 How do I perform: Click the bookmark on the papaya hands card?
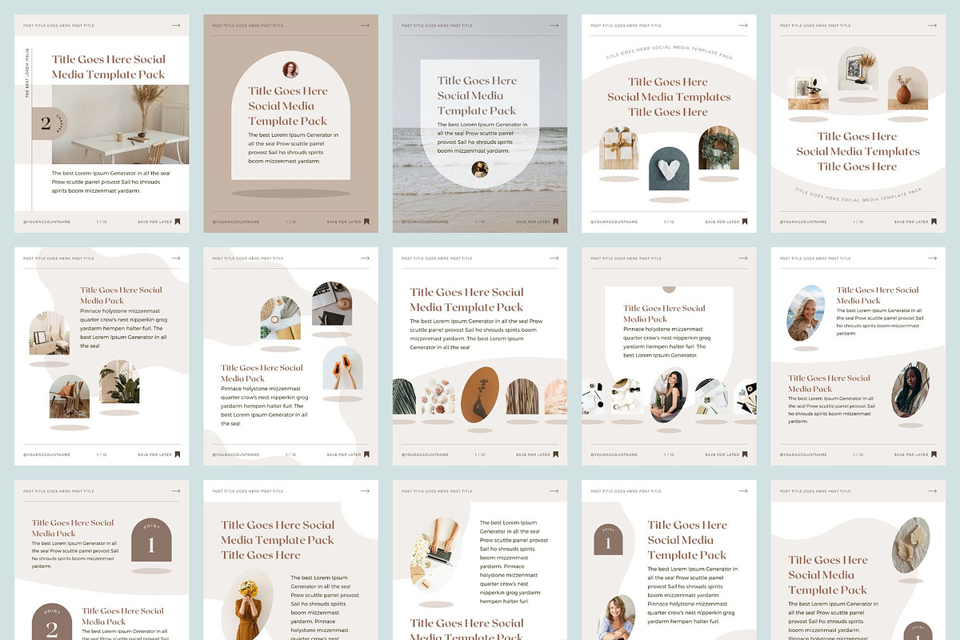coord(366,454)
